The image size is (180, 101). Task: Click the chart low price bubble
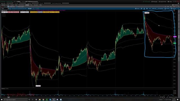coord(38,86)
